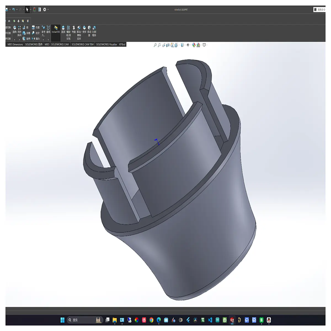
Task: Toggle the Section View tool
Action: pos(168,45)
